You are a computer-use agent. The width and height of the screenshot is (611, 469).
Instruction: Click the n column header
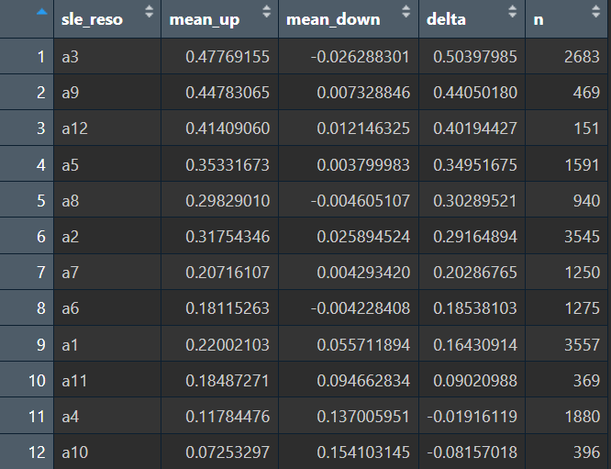click(x=567, y=18)
